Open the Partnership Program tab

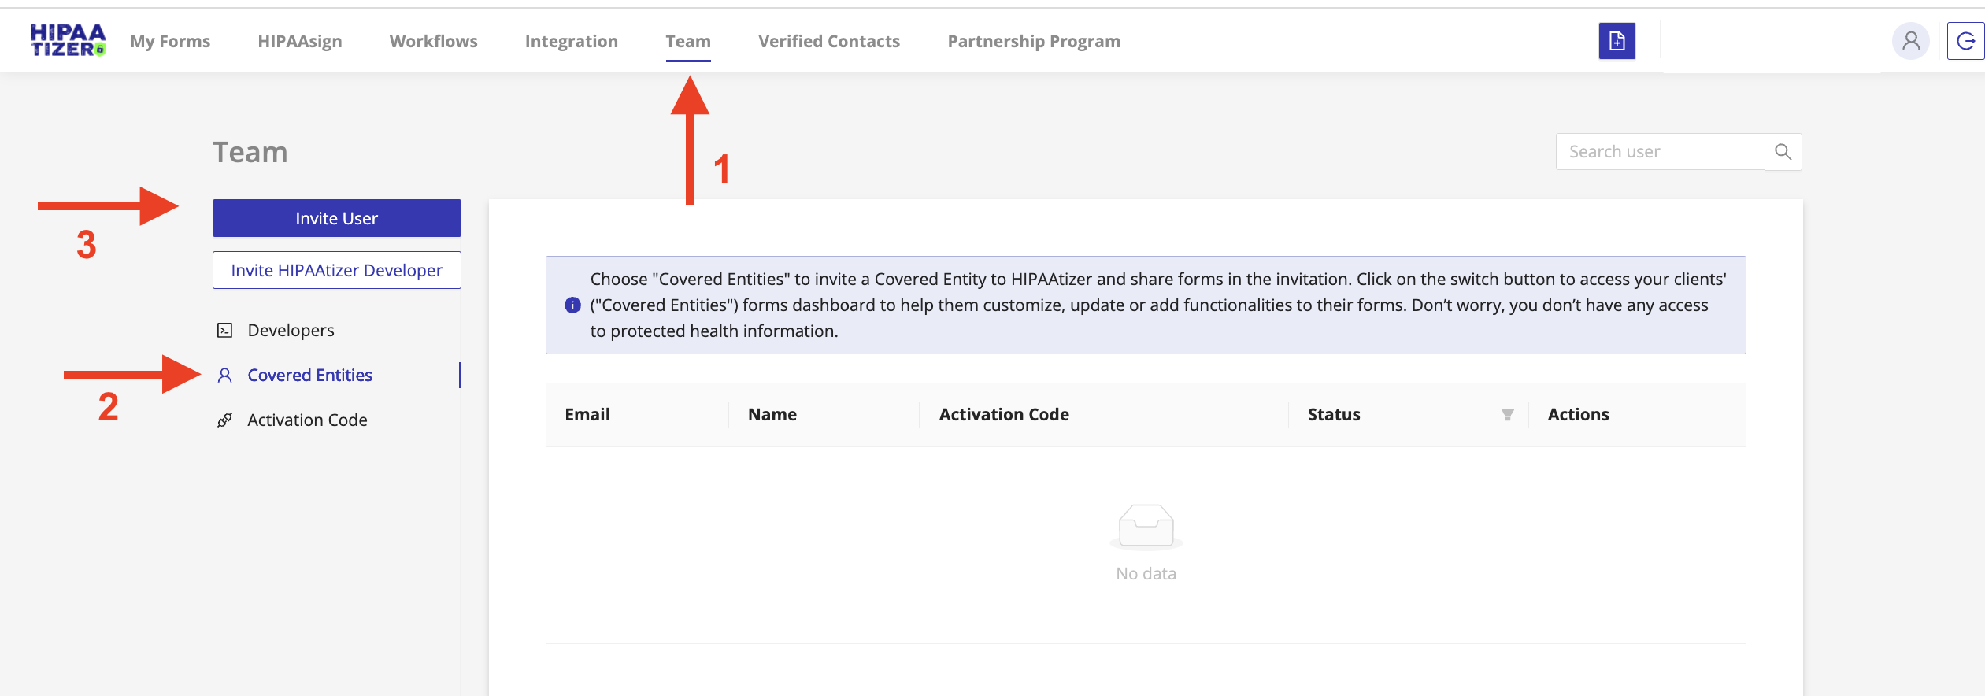click(1034, 42)
